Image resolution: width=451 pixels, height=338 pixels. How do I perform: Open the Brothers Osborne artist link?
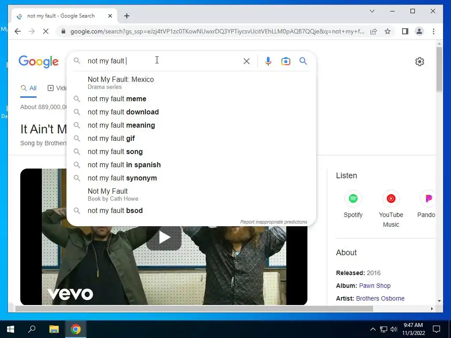coord(380,298)
